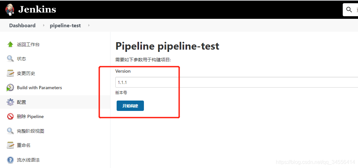Click the Jenkins butler logo icon

point(10,9)
